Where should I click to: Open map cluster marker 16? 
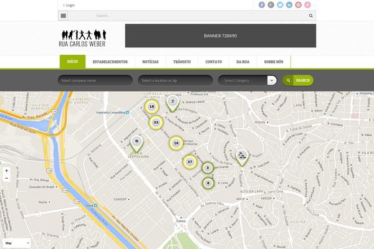176,143
